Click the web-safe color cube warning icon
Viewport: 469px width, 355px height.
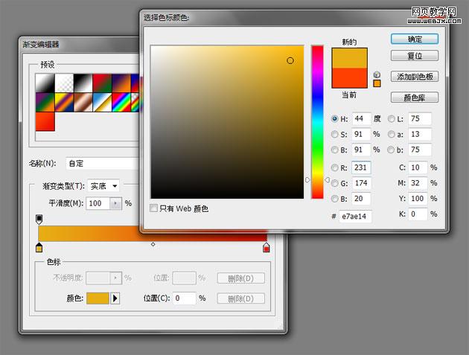[377, 74]
